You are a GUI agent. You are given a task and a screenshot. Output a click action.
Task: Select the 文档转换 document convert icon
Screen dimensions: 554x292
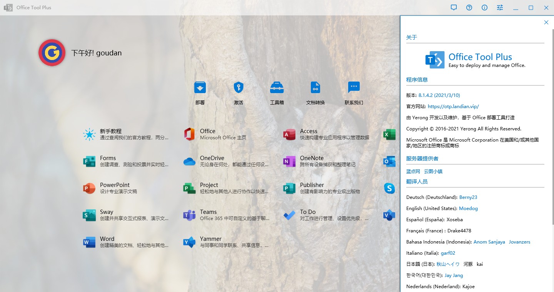(315, 88)
